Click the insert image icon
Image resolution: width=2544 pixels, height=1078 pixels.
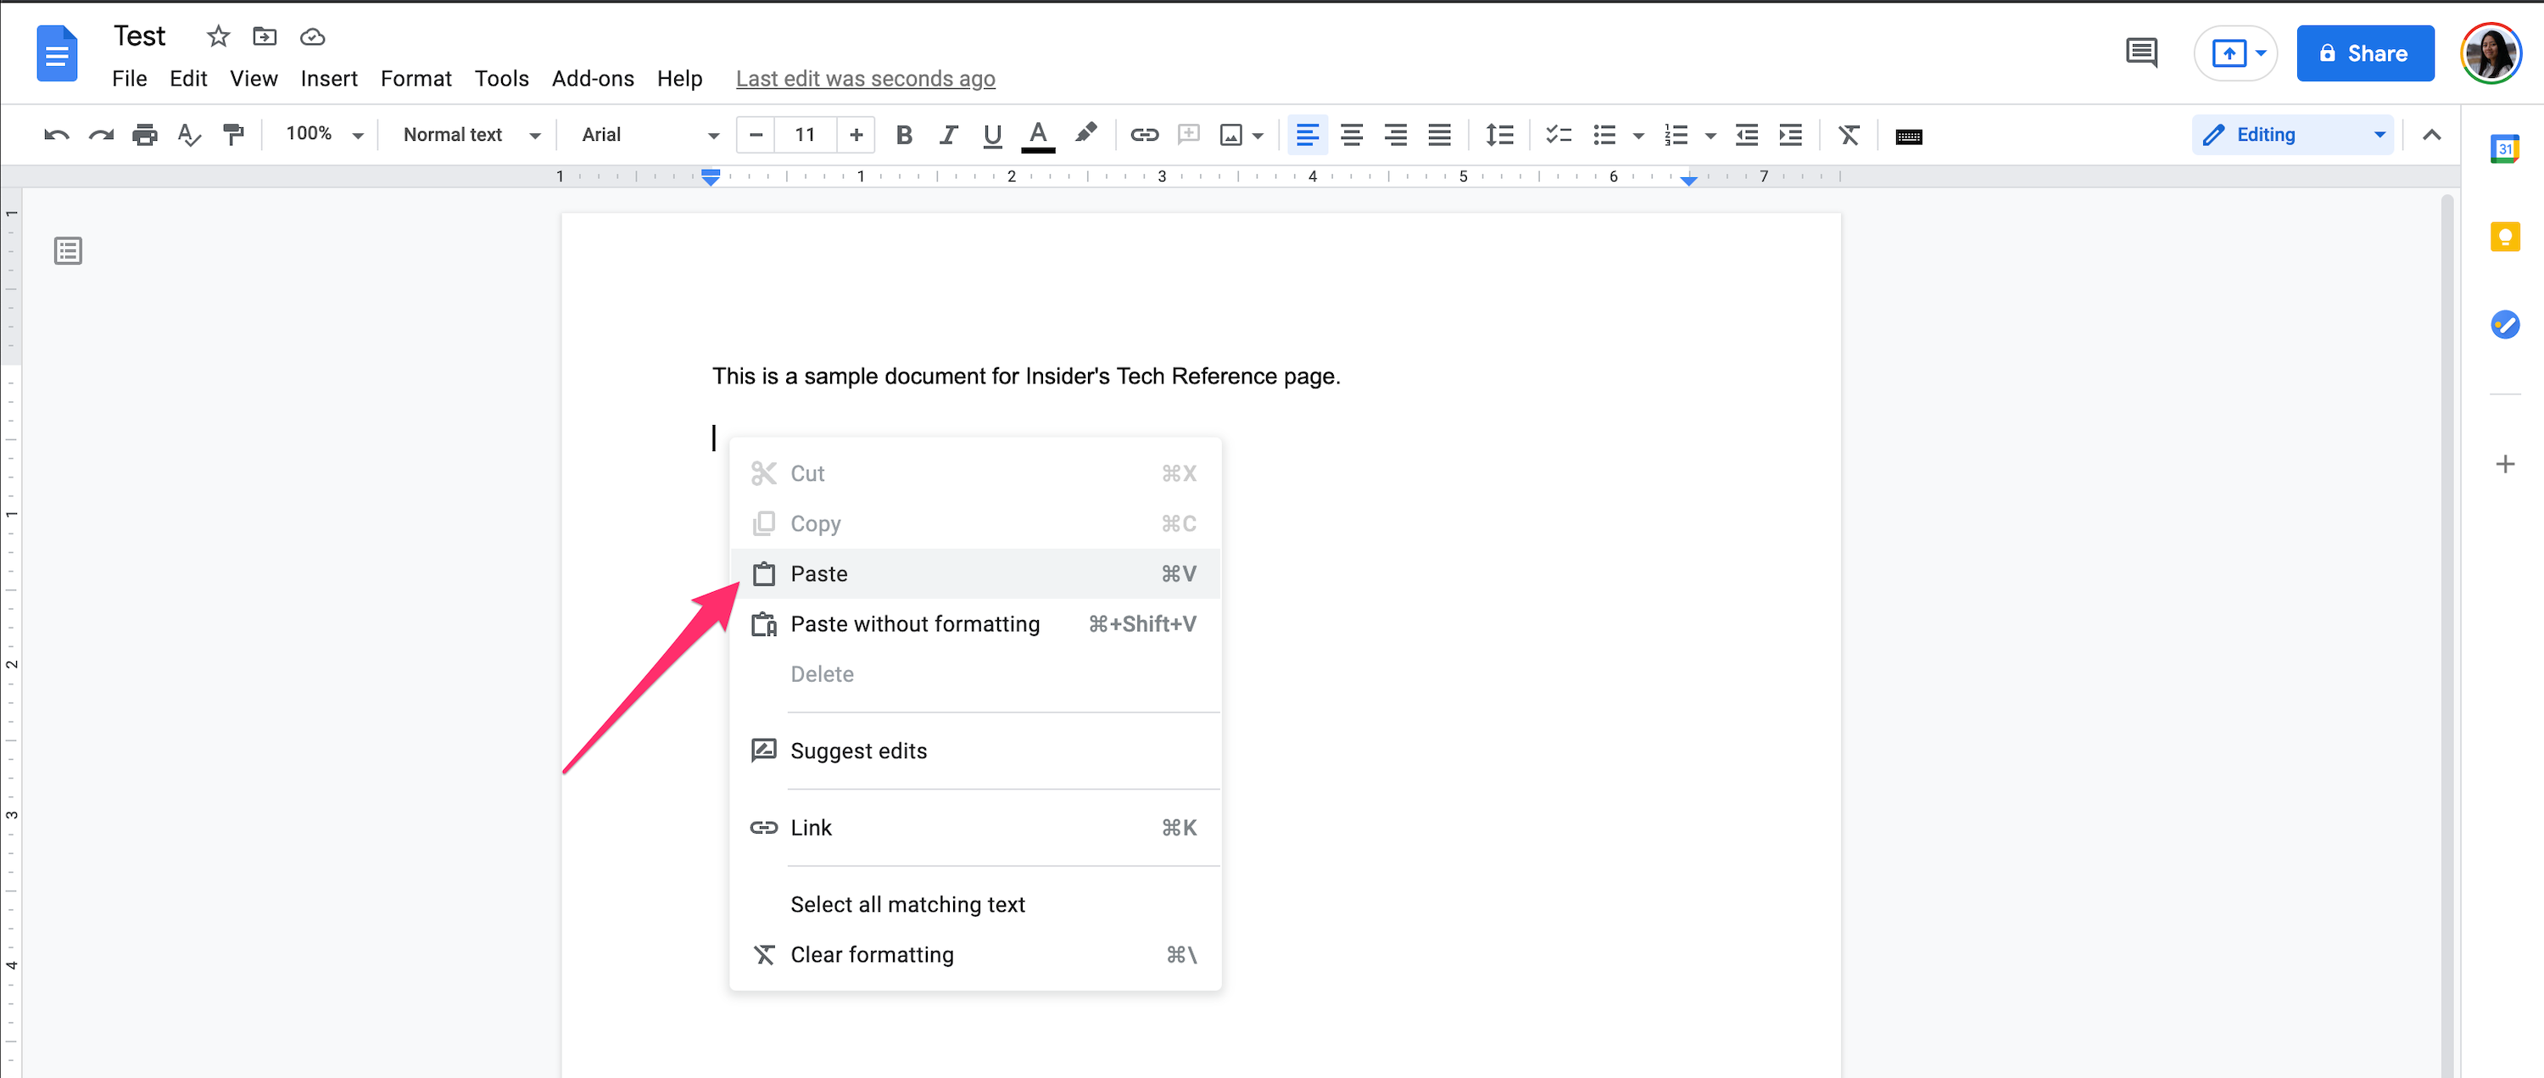(1230, 135)
